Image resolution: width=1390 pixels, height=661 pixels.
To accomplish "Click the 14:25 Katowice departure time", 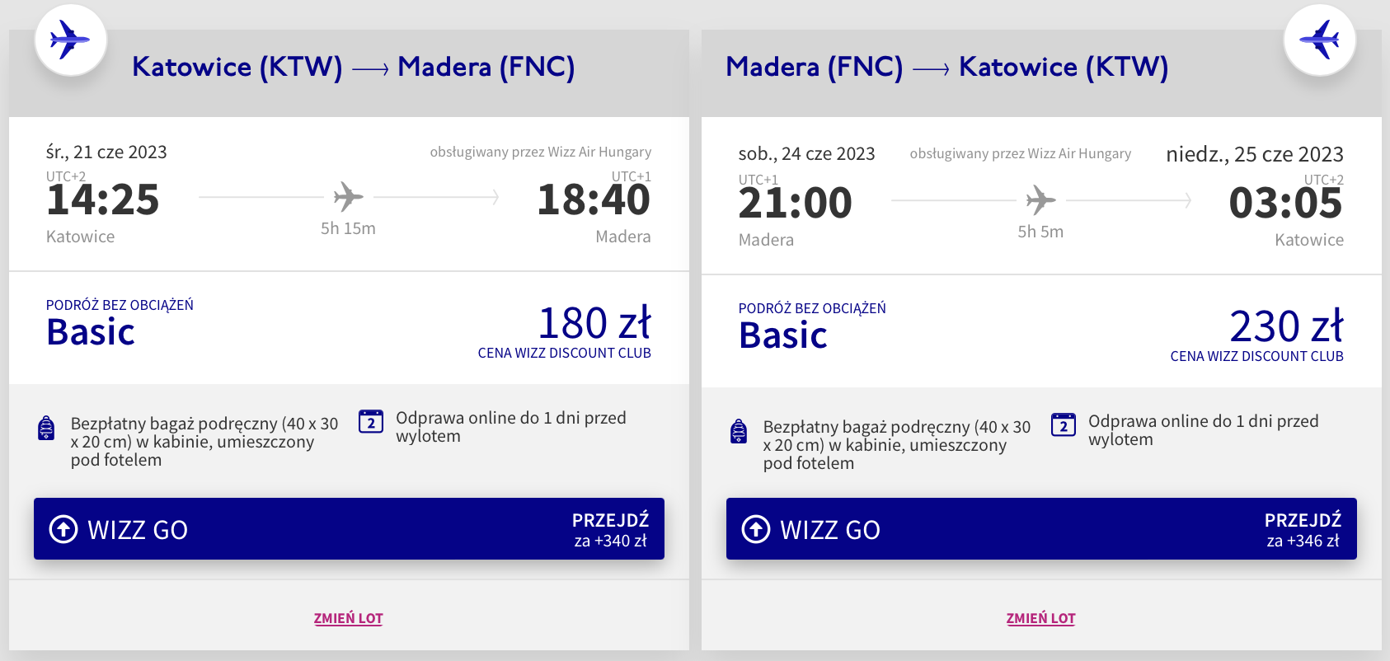I will pyautogui.click(x=103, y=200).
